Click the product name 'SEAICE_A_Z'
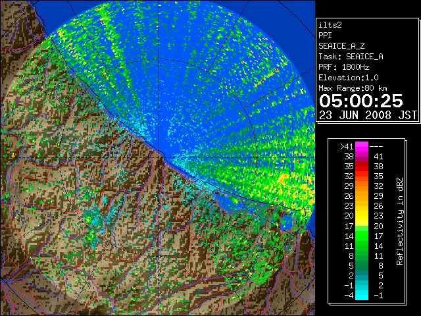 341,46
